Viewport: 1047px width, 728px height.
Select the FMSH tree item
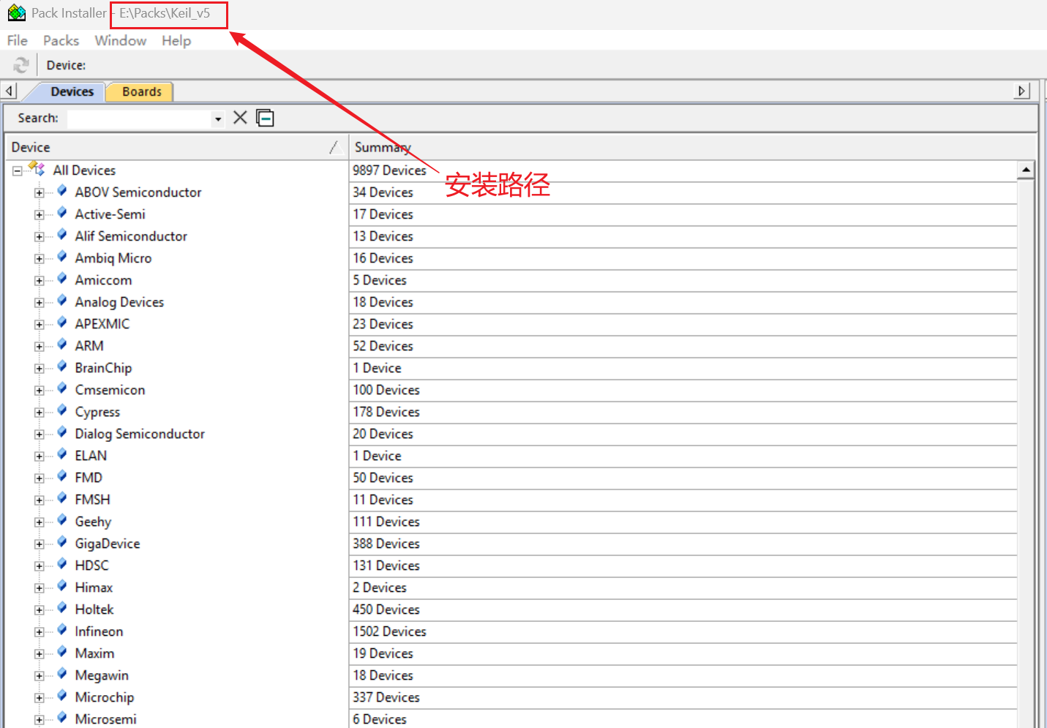click(x=92, y=500)
